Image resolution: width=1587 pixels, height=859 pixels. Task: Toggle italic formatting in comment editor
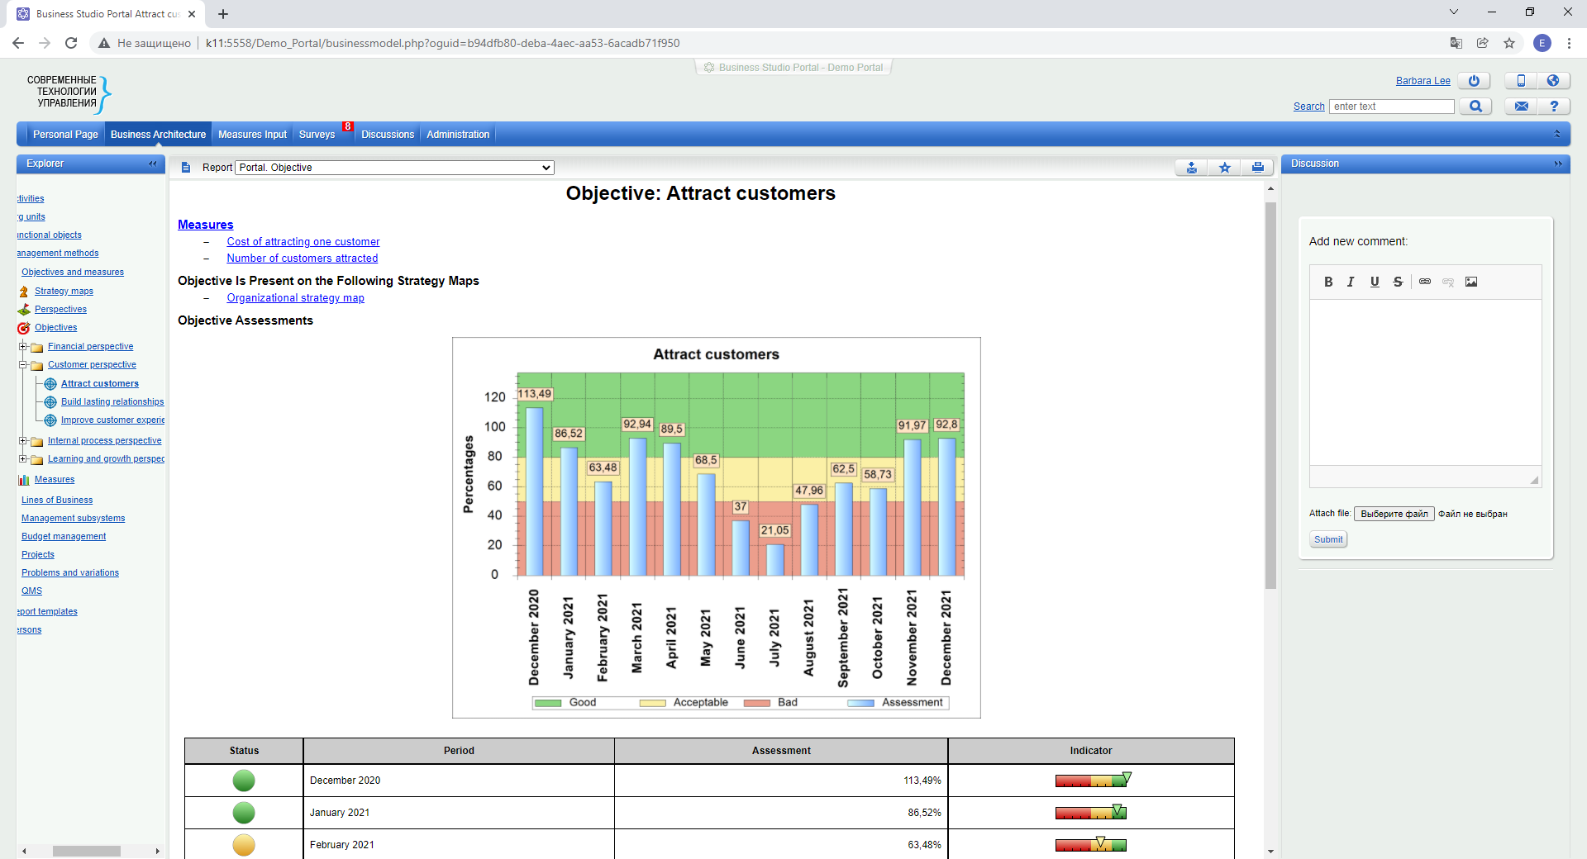pyautogui.click(x=1351, y=282)
